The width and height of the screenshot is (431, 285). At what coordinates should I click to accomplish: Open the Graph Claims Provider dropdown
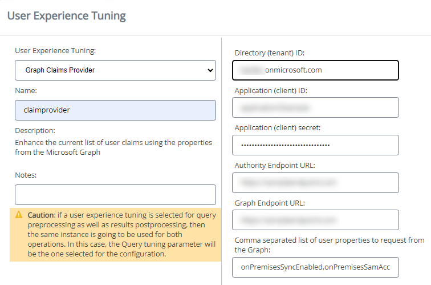coord(115,70)
